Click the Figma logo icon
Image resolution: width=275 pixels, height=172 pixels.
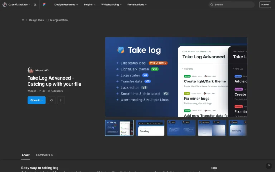(x=44, y=5)
